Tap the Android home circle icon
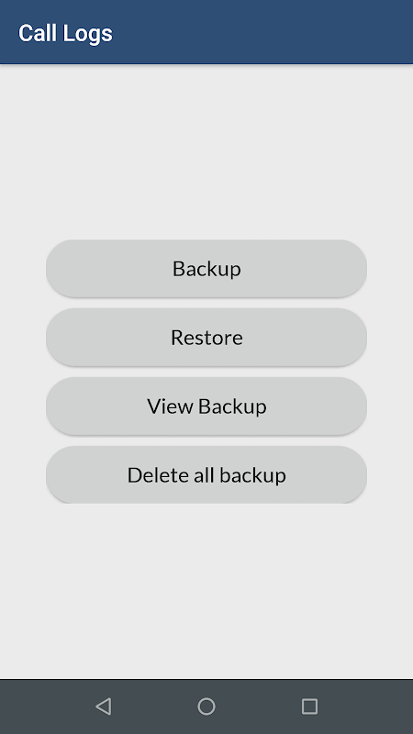Screen dimensions: 413x734 click(206, 706)
